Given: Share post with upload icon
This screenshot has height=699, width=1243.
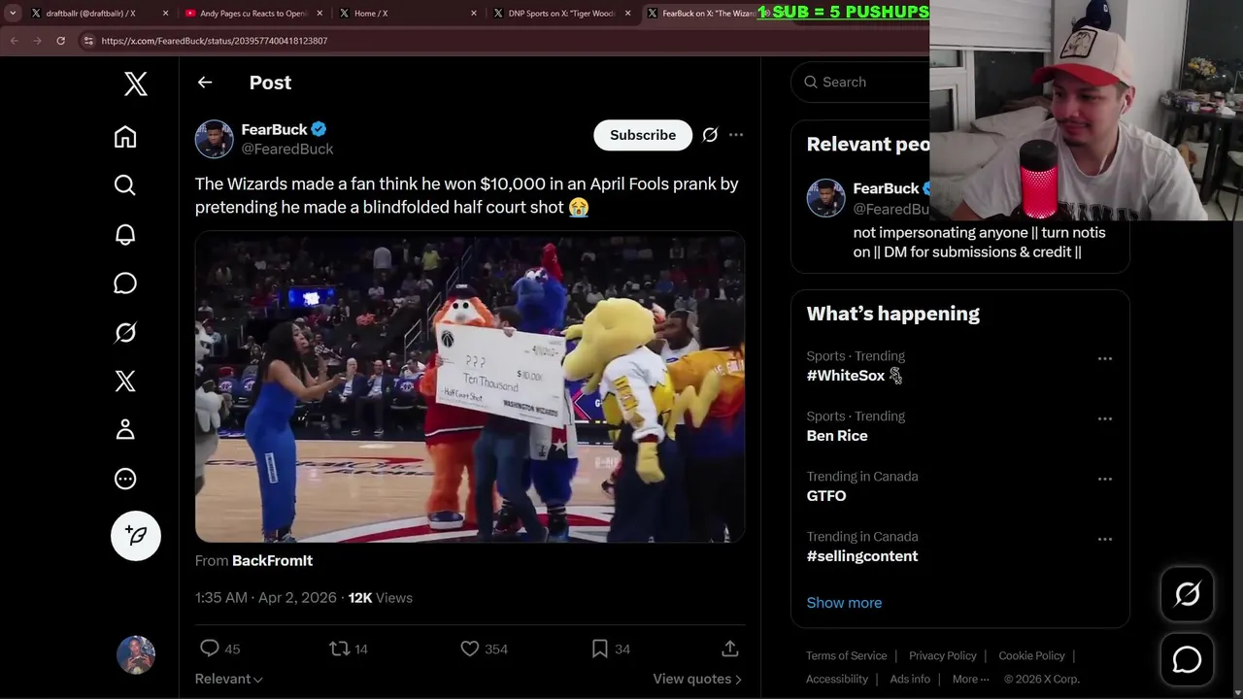Looking at the screenshot, I should 730,649.
